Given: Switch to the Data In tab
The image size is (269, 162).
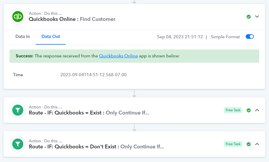Looking at the screenshot, I should [x=23, y=37].
